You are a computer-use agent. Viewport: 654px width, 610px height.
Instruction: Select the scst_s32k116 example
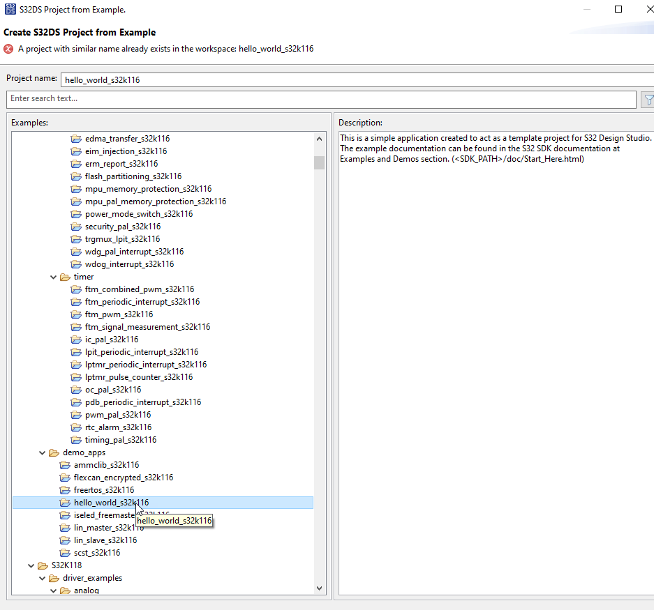click(98, 552)
